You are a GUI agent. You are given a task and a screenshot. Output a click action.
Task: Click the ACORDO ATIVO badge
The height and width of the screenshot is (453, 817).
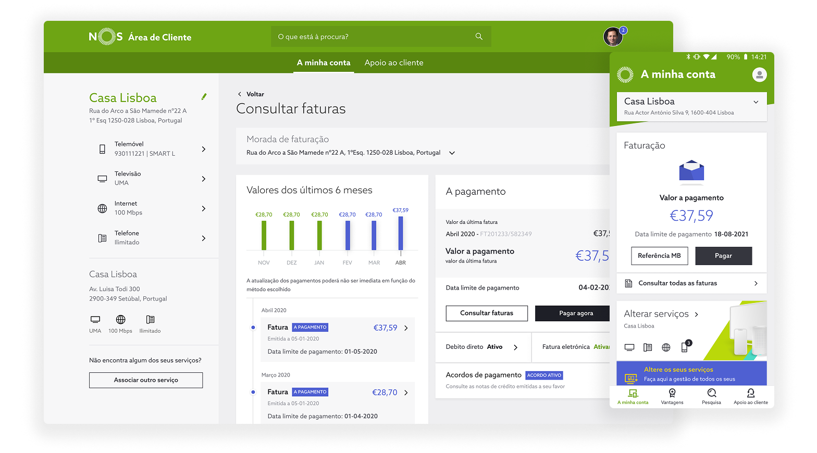point(544,375)
